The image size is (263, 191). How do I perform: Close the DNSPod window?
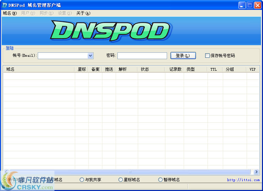coord(258,5)
